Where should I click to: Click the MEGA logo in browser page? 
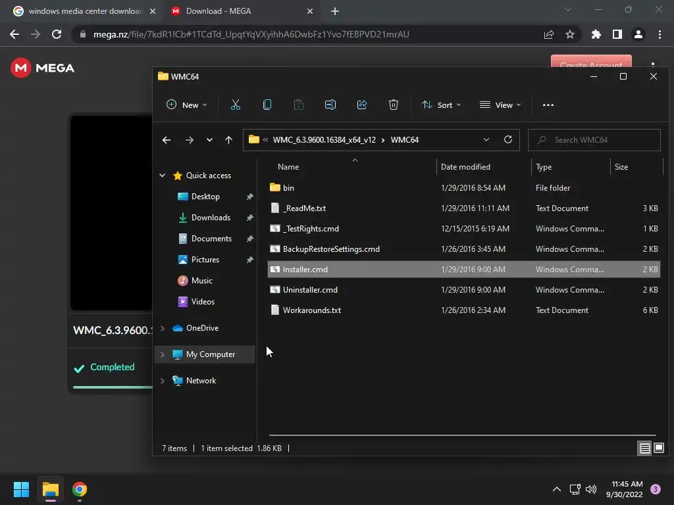42,68
